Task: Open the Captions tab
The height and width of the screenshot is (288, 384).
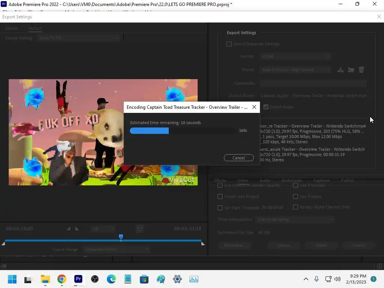Action: tap(321, 180)
